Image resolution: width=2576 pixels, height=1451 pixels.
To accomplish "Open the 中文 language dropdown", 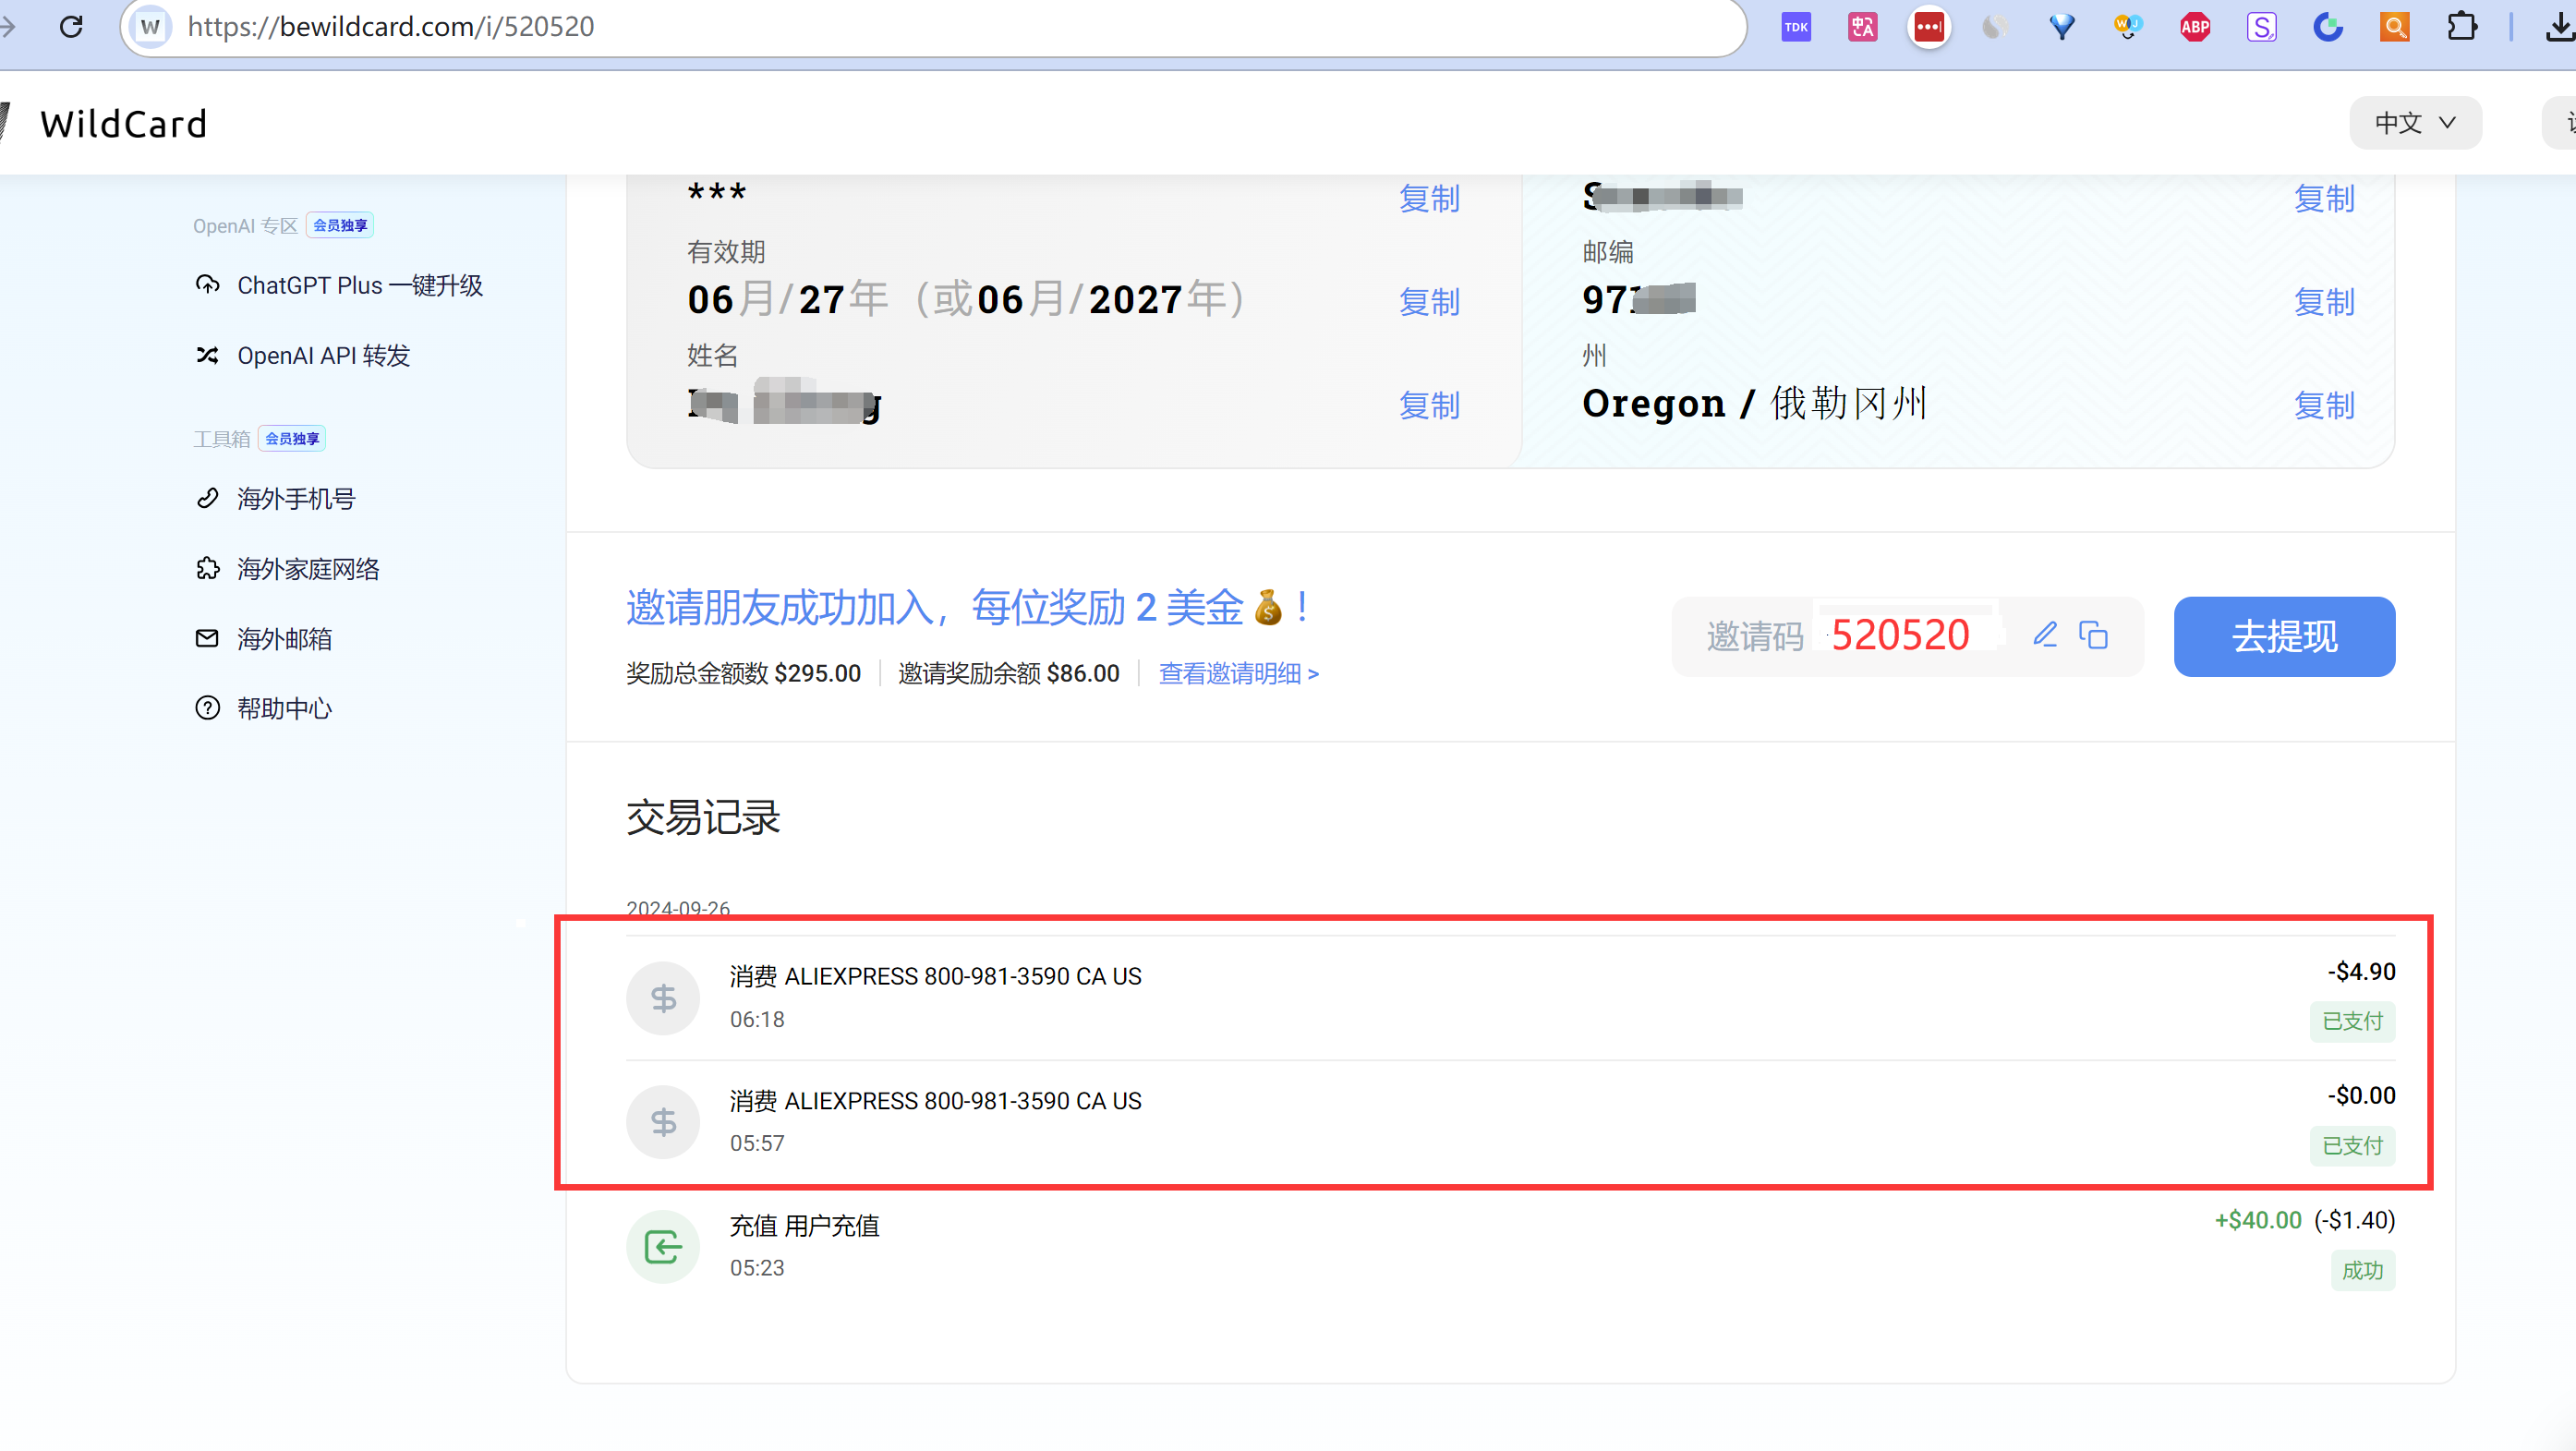I will [x=2415, y=123].
